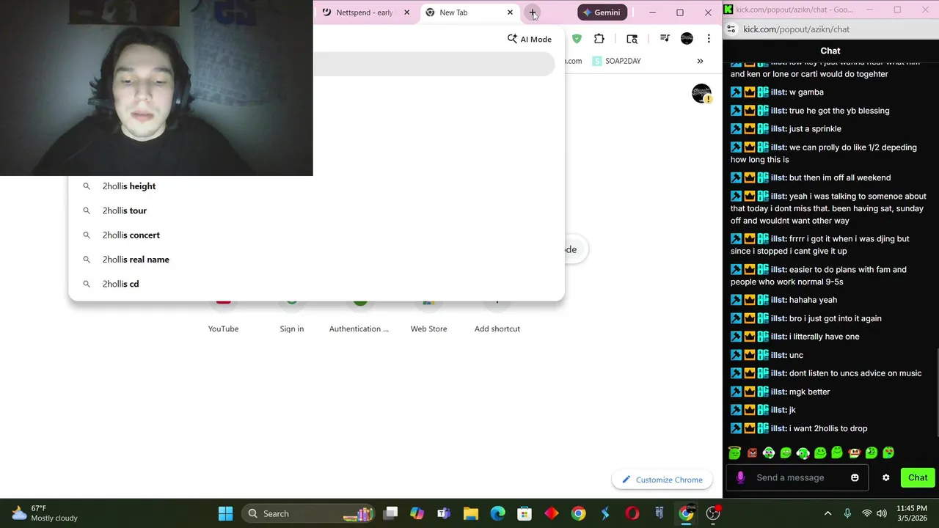Image resolution: width=939 pixels, height=528 pixels.
Task: Open Copilot from the taskbar
Action: click(417, 513)
